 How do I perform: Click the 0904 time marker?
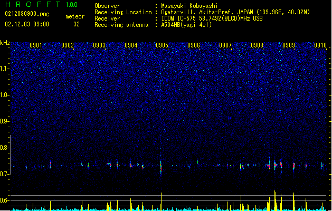click(131, 45)
